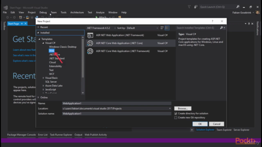The height and width of the screenshot is (147, 262).
Task: Click the project Name input field
Action: [x=117, y=103]
